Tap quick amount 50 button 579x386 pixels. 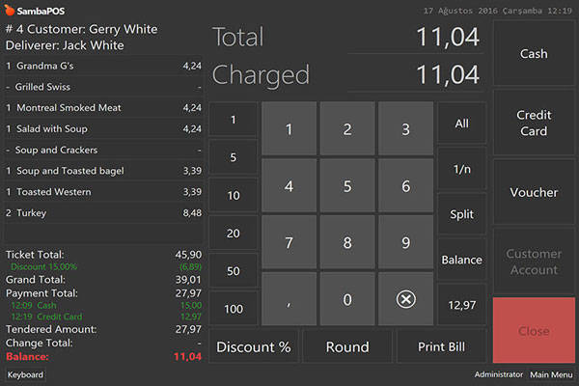click(233, 271)
